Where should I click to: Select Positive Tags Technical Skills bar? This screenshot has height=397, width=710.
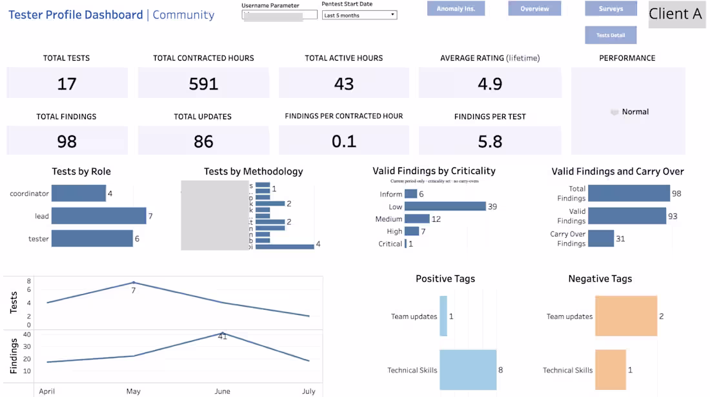pyautogui.click(x=468, y=369)
